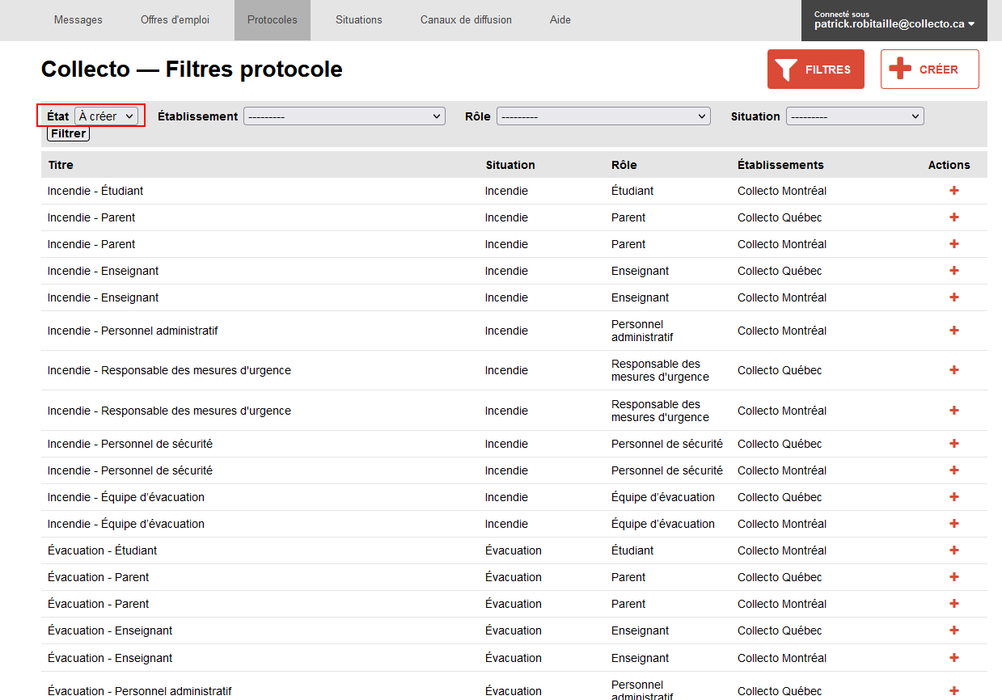Switch to the Situations page
This screenshot has height=700, width=1002.
[x=359, y=20]
